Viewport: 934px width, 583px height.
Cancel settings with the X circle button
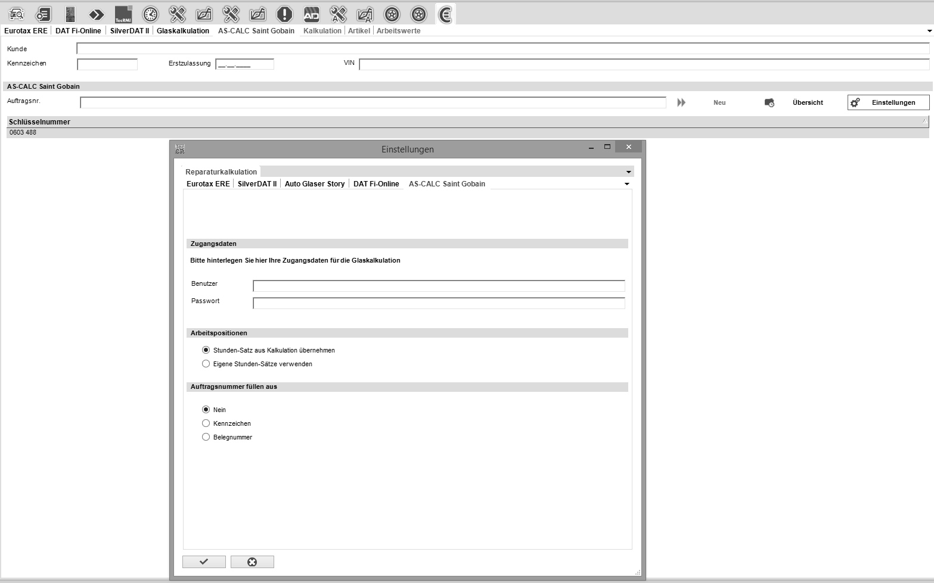click(x=252, y=562)
